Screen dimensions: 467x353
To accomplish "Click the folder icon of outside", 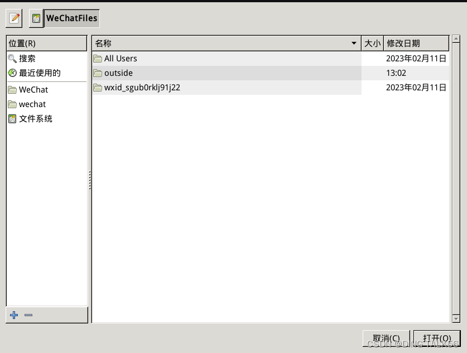I will 98,73.
